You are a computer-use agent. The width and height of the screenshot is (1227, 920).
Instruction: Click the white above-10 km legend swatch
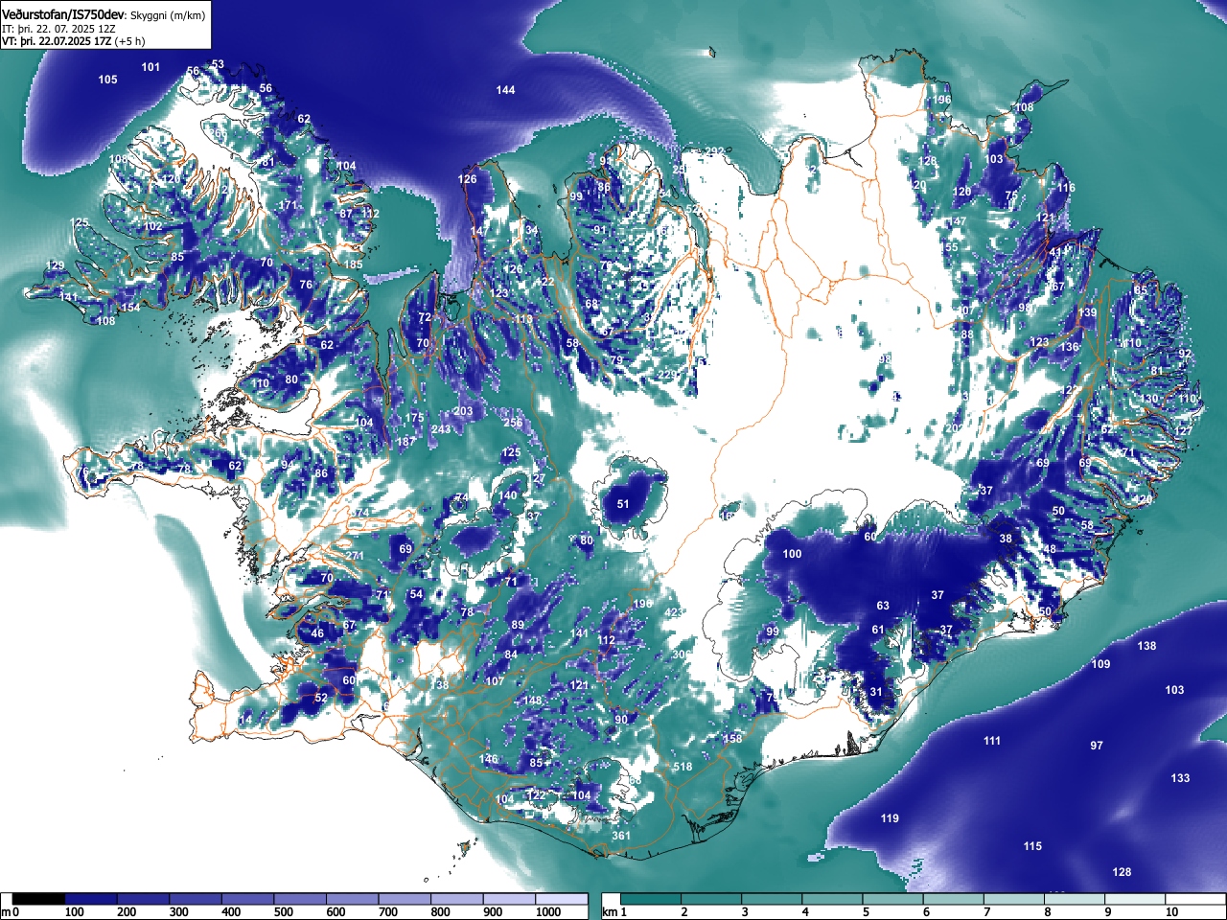pyautogui.click(x=1195, y=899)
